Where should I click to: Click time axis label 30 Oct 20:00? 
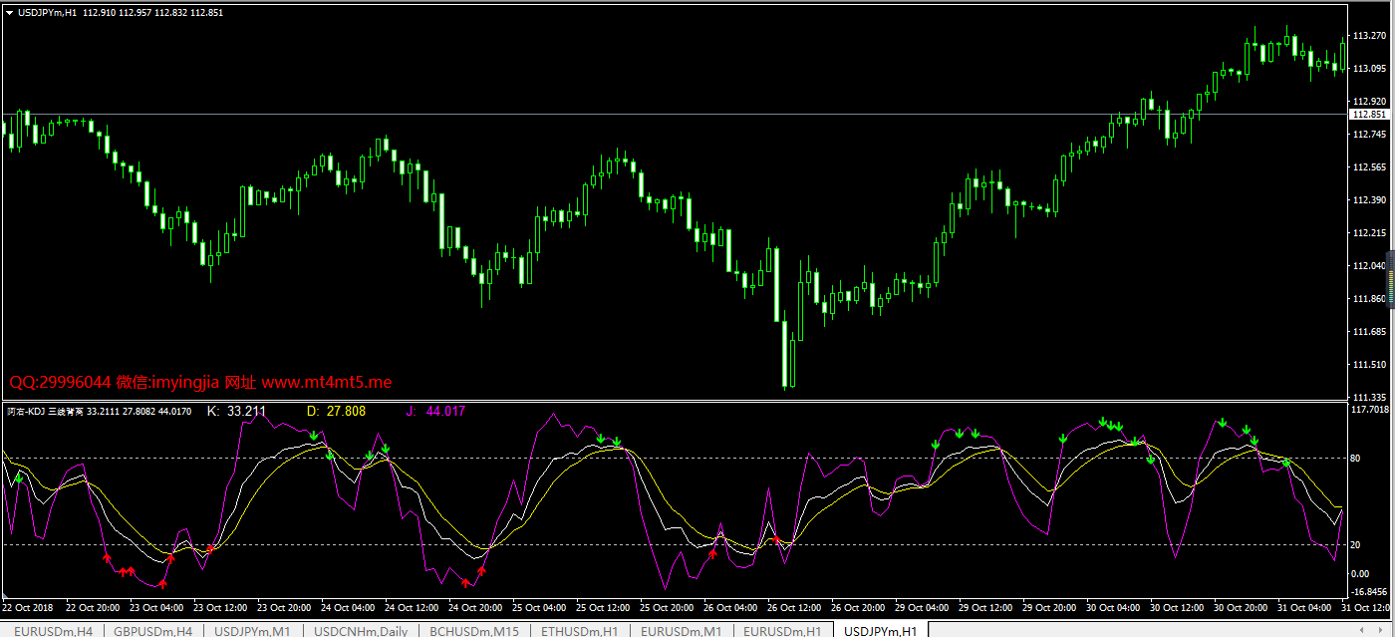[x=1241, y=607]
